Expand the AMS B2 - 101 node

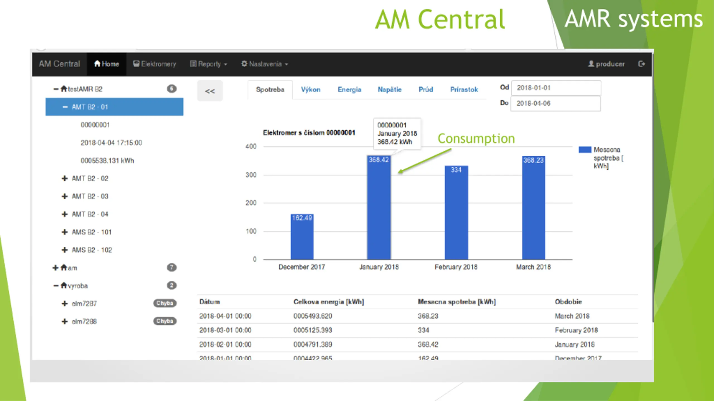click(x=64, y=232)
